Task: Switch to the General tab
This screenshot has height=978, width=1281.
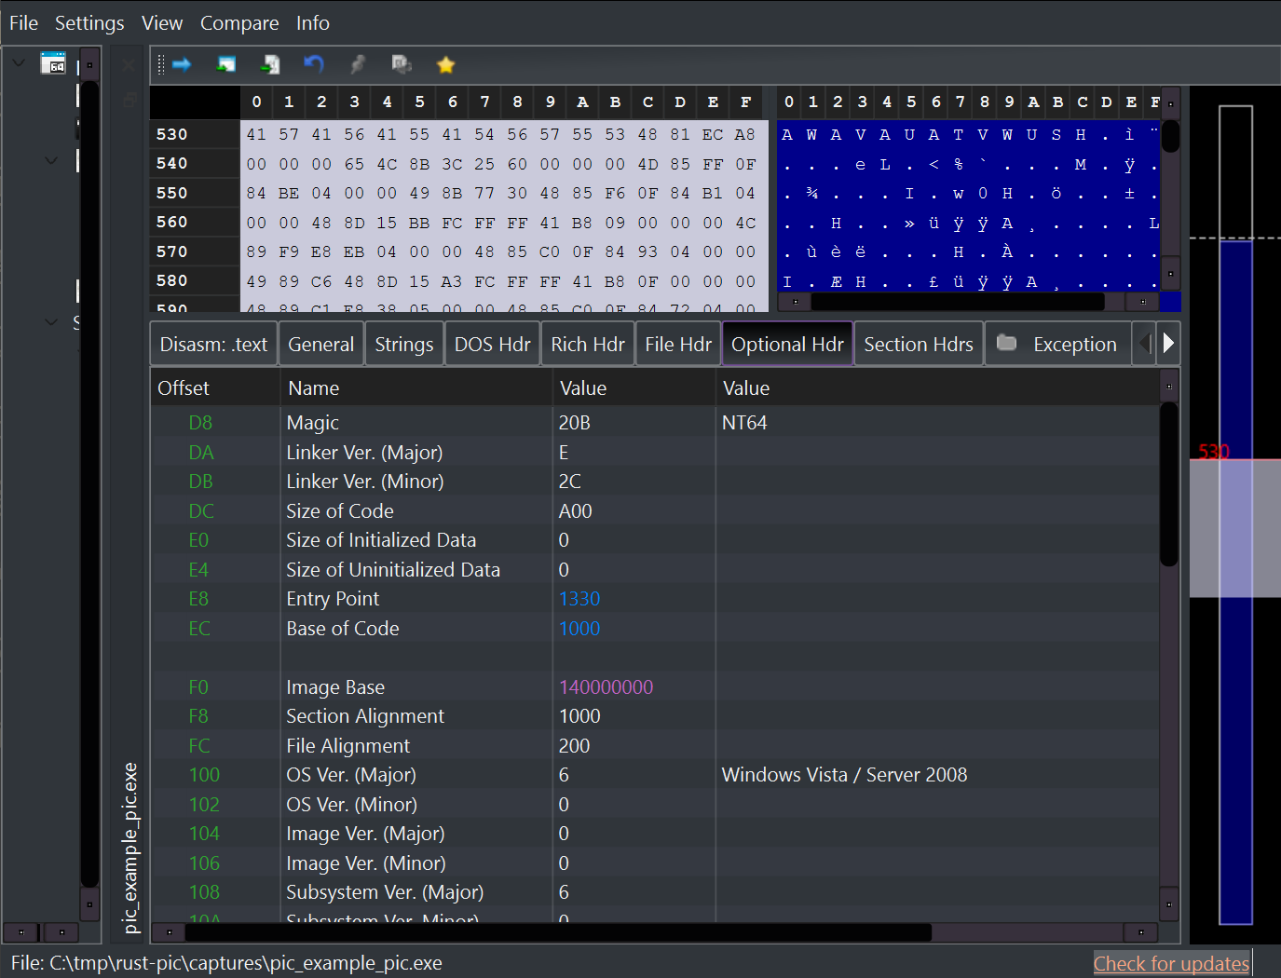Action: point(321,345)
